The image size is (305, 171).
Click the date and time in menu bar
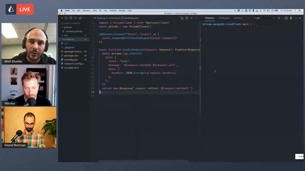pyautogui.click(x=286, y=10)
